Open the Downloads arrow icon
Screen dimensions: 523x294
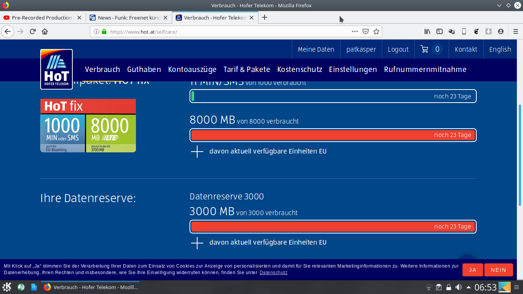pos(489,31)
